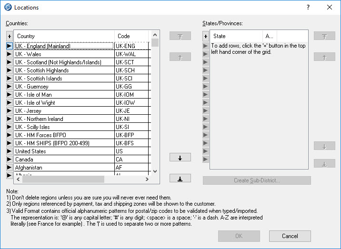Sort by the Country column header
This screenshot has height=249, width=341.
pyautogui.click(x=64, y=36)
